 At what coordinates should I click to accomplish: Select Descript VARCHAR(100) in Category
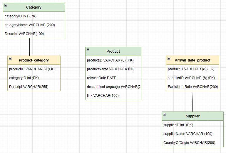pos(34,34)
